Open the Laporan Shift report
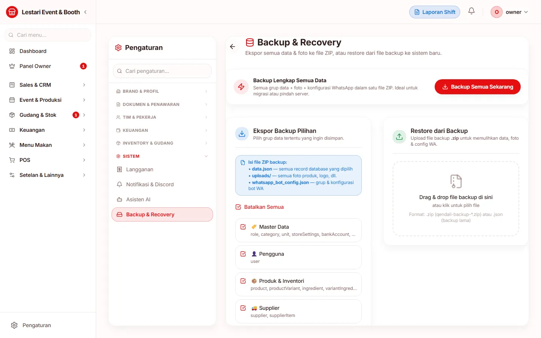The image size is (541, 338). 435,12
